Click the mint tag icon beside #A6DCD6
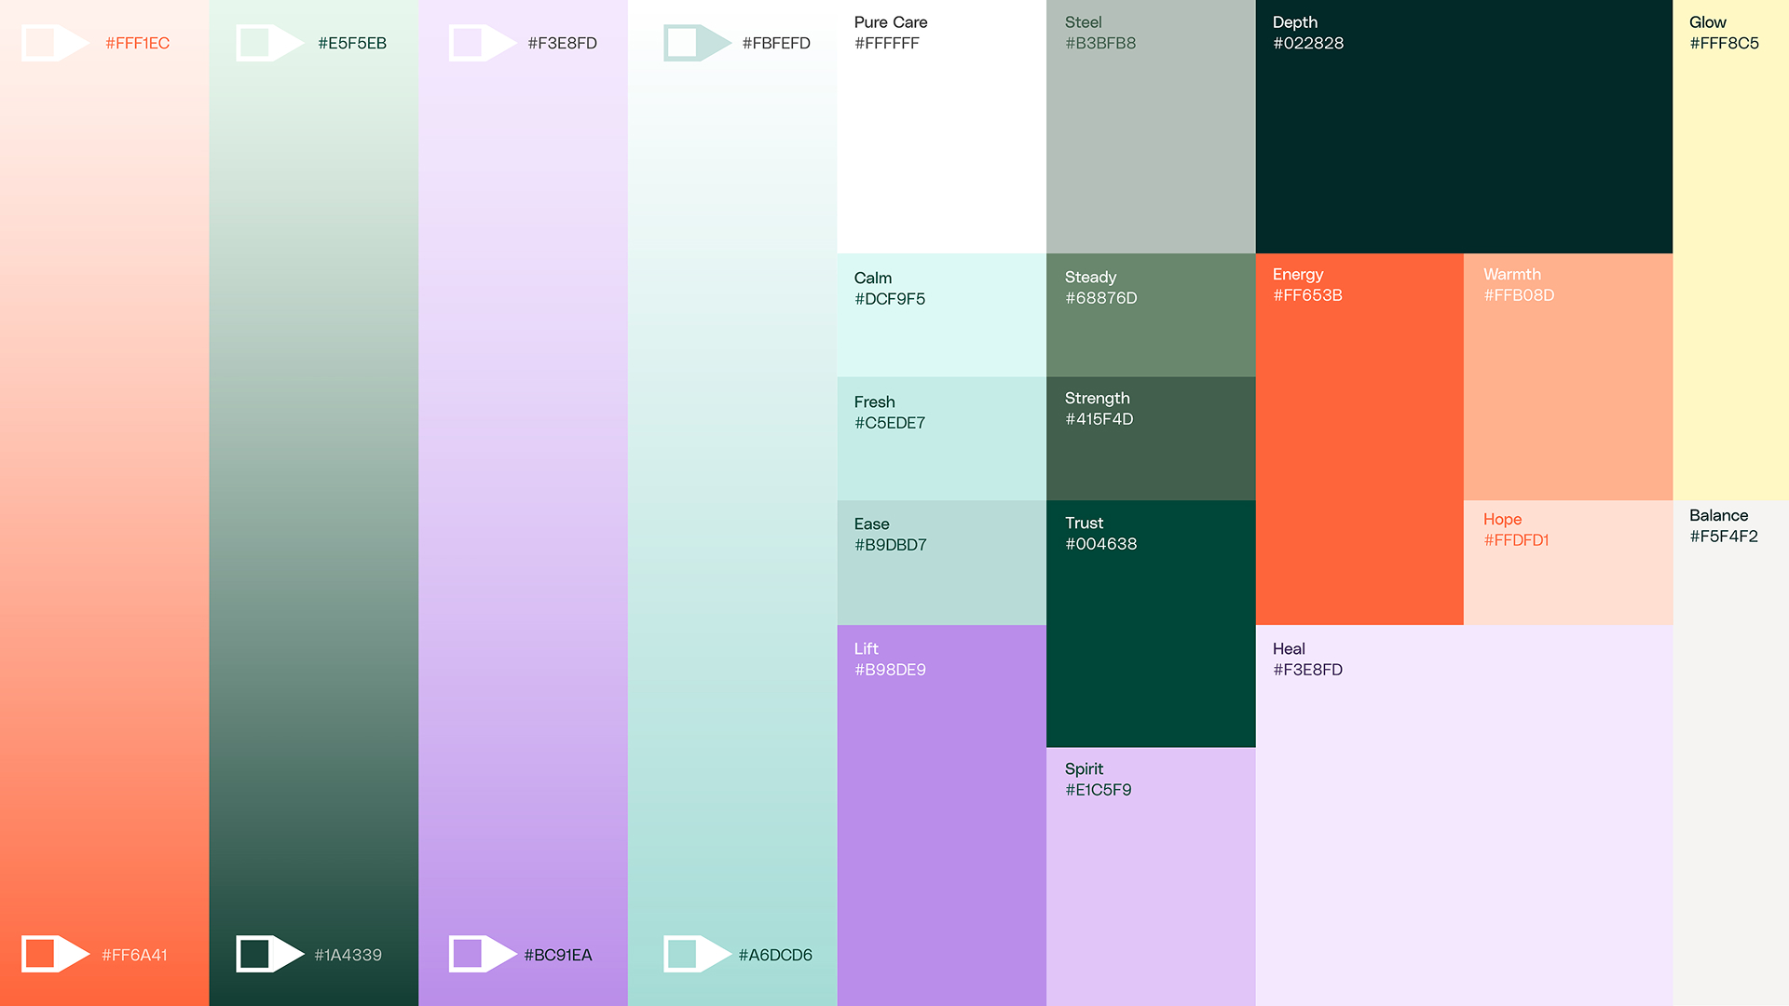Viewport: 1789px width, 1006px height. pos(696,954)
